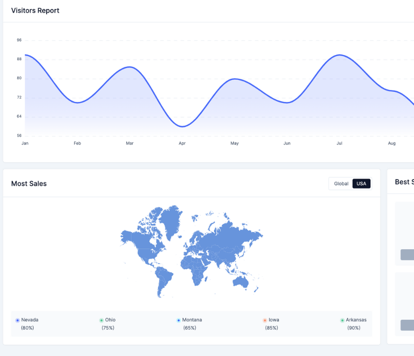414x356 pixels.
Task: Select the USA map view
Action: click(x=361, y=184)
